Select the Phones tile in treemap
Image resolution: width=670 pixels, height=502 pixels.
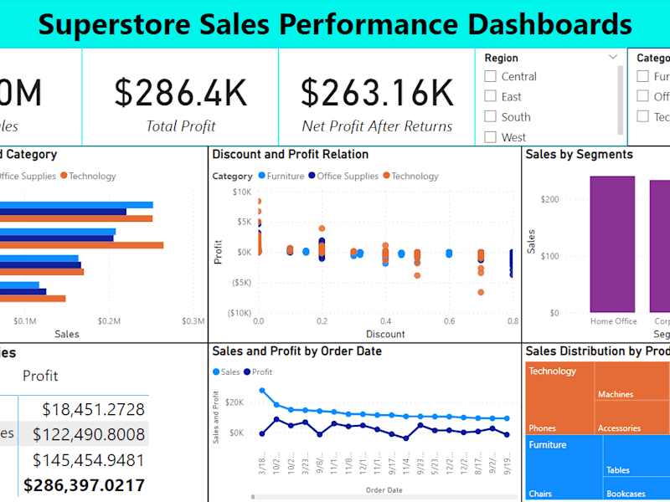click(559, 398)
